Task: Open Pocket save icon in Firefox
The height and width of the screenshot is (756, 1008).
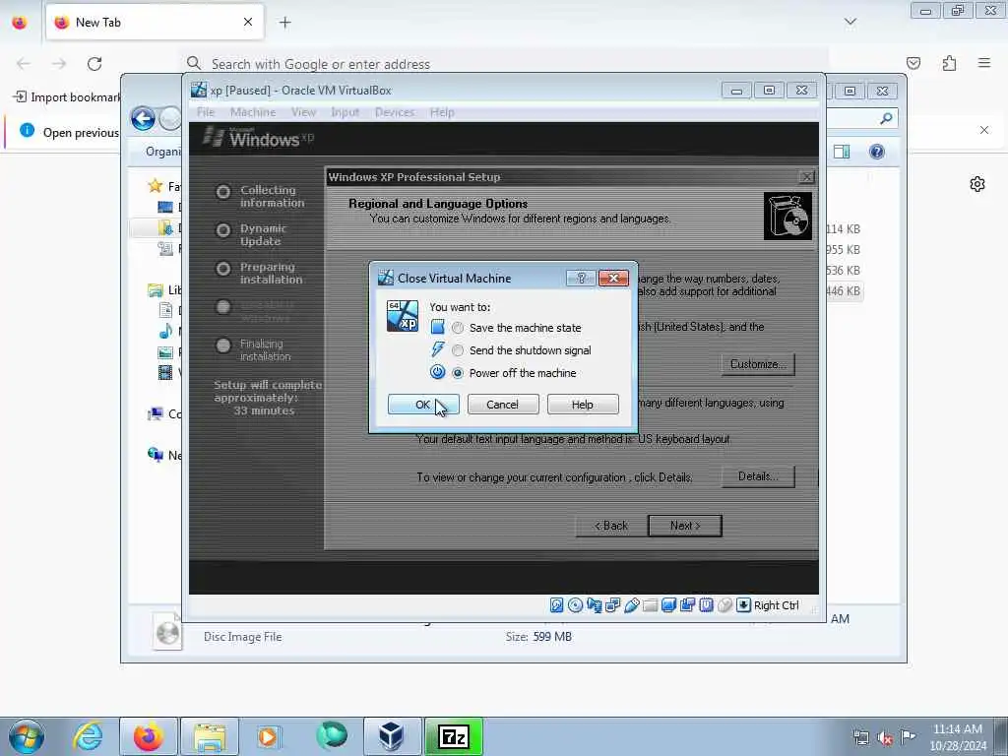Action: point(913,63)
